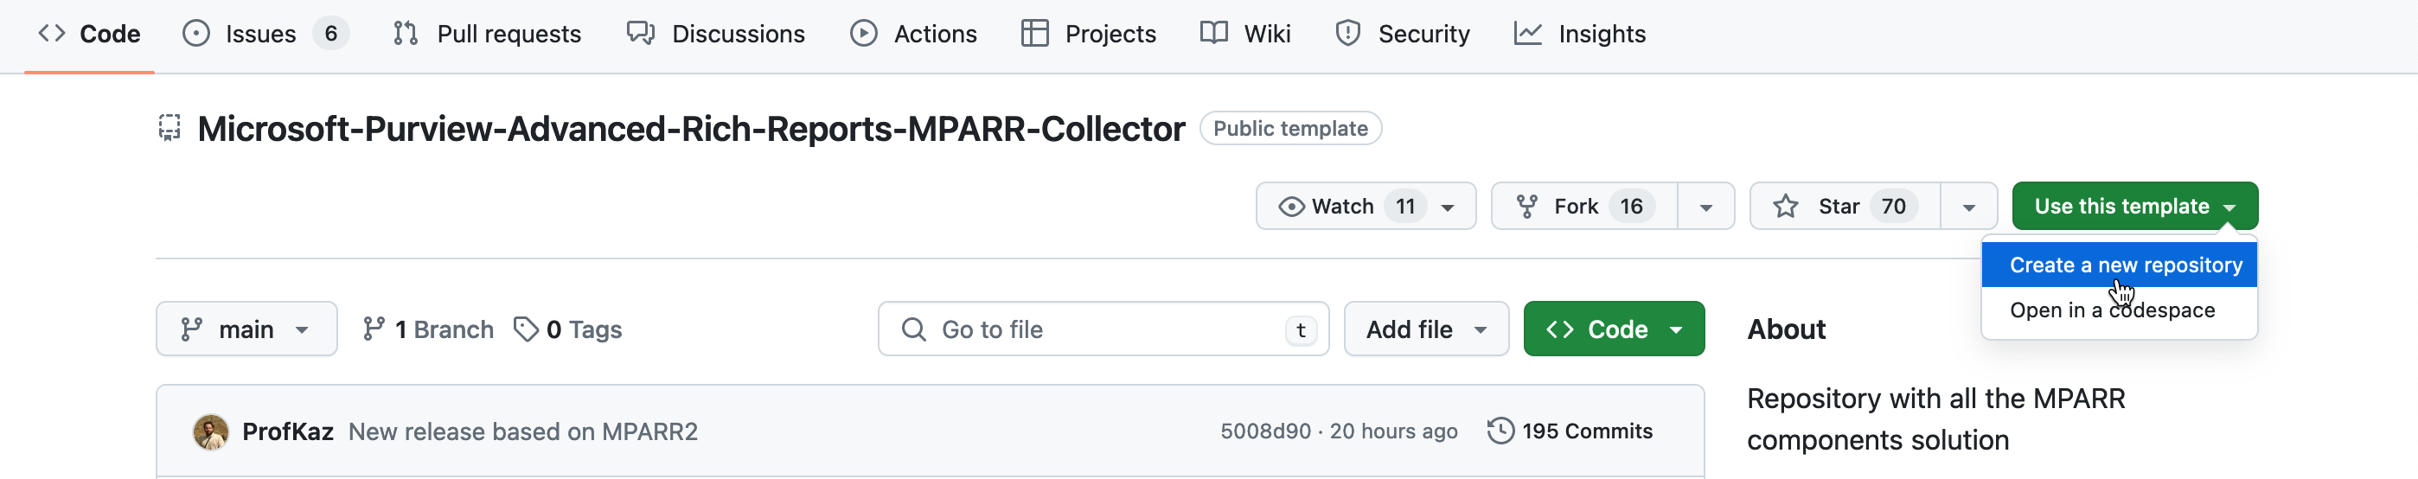Expand the Star lists dropdown arrow
The height and width of the screenshot is (479, 2418).
click(1968, 207)
